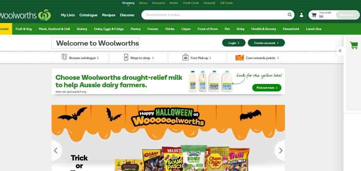Click the Earn rewards points card icon
The height and width of the screenshot is (171, 361).
(x=239, y=58)
